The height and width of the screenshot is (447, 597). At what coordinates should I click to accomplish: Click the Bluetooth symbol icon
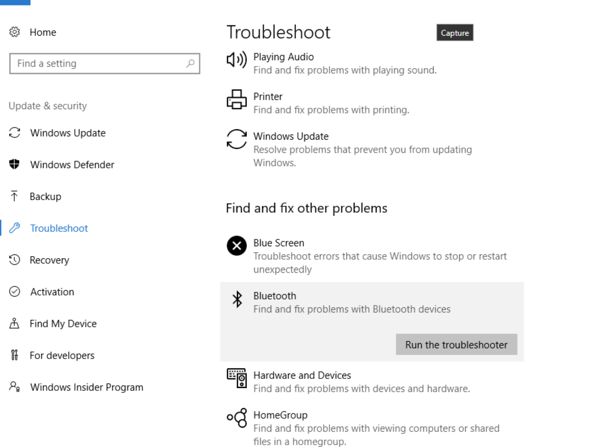coord(237,299)
